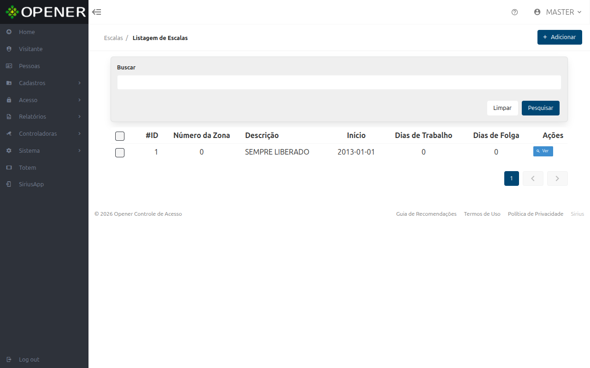Image resolution: width=590 pixels, height=368 pixels.
Task: Click the Adicionar button
Action: [560, 37]
